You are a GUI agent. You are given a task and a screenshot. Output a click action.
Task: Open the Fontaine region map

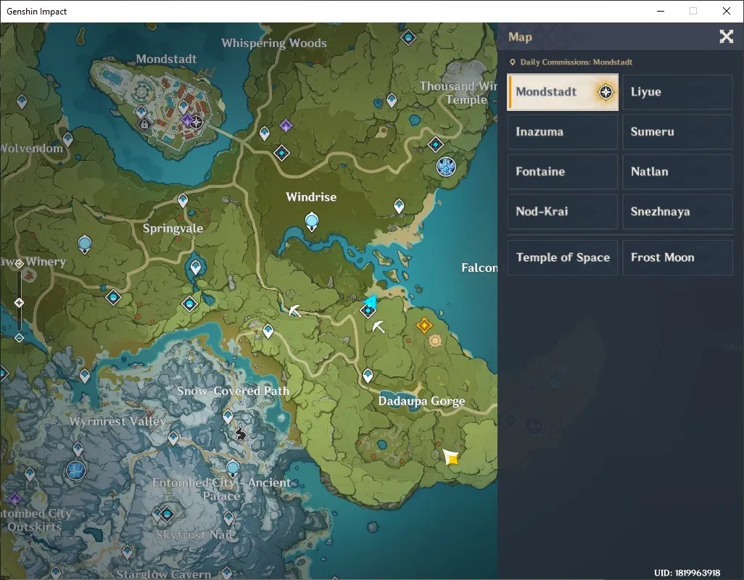(x=563, y=172)
